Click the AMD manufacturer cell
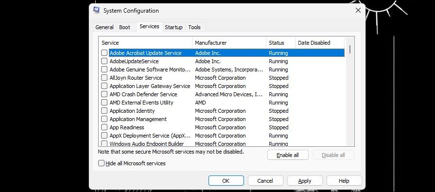435x192 pixels. pyautogui.click(x=200, y=103)
